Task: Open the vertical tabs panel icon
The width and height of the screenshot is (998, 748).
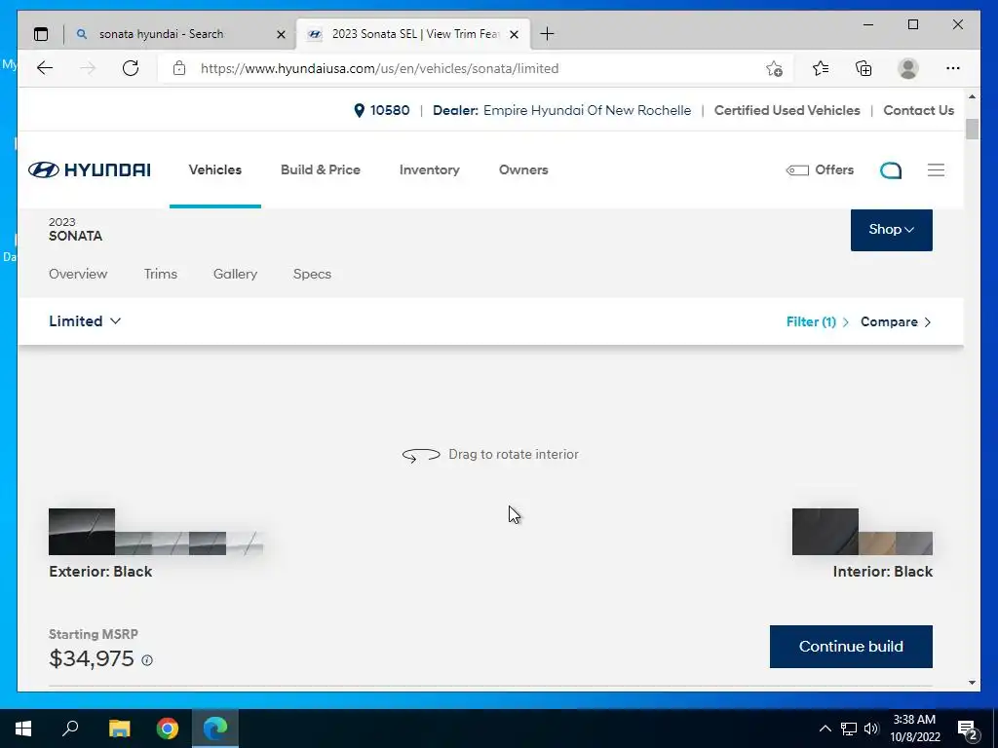Action: pyautogui.click(x=41, y=34)
